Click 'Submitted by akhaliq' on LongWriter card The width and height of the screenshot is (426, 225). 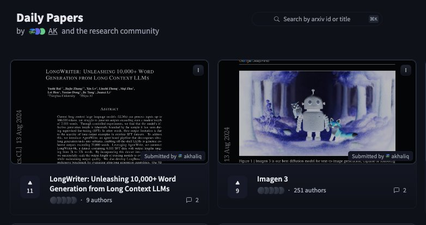[173, 156]
